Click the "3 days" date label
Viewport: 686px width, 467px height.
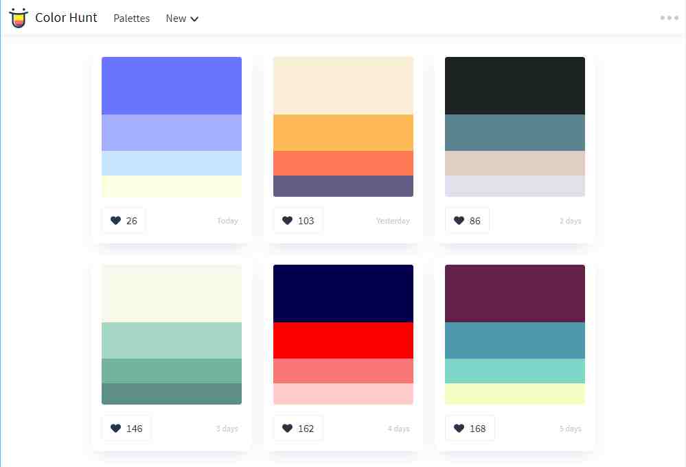click(227, 429)
